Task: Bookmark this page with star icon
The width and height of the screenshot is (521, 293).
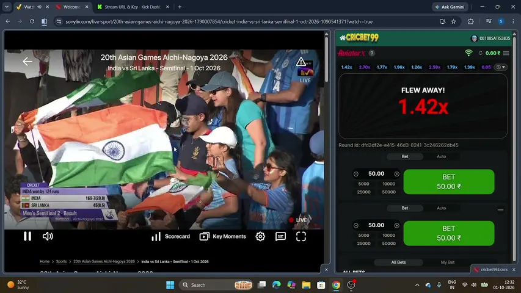Action: (454, 21)
